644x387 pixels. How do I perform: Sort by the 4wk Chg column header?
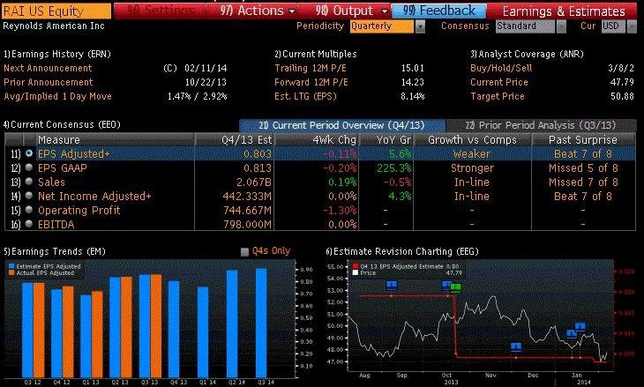(x=317, y=140)
